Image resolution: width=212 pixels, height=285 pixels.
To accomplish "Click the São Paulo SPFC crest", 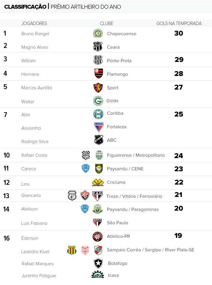I will [x=97, y=223].
